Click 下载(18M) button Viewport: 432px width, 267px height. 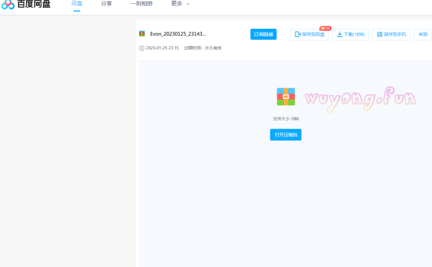(350, 34)
